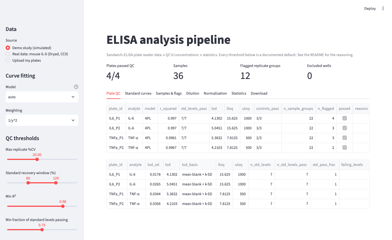392x240 pixels.
Task: Click the IL6_P1 cell in top table
Action: coord(116,118)
